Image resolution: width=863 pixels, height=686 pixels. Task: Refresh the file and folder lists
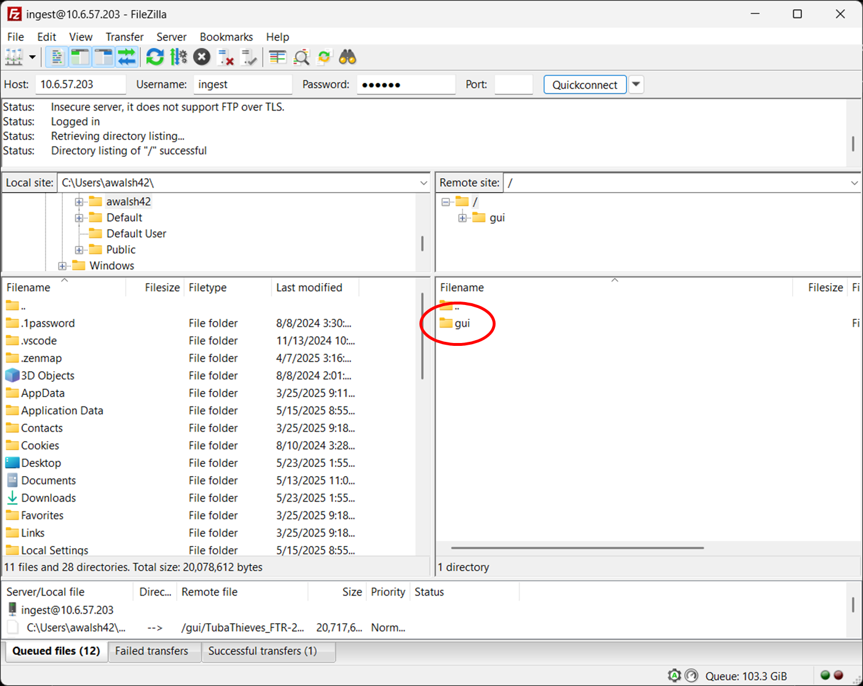pos(155,57)
